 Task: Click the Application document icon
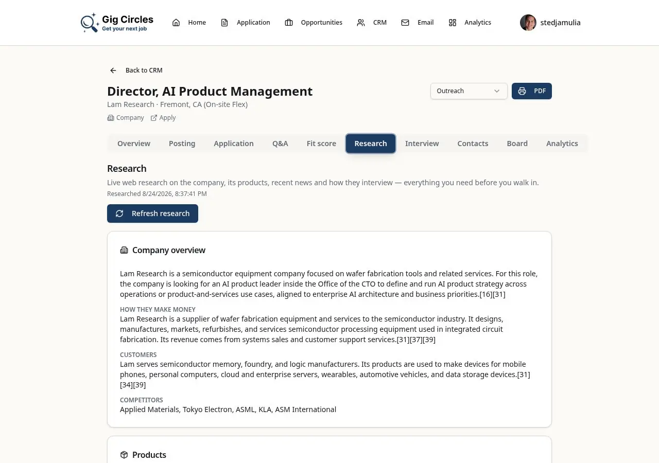[224, 23]
